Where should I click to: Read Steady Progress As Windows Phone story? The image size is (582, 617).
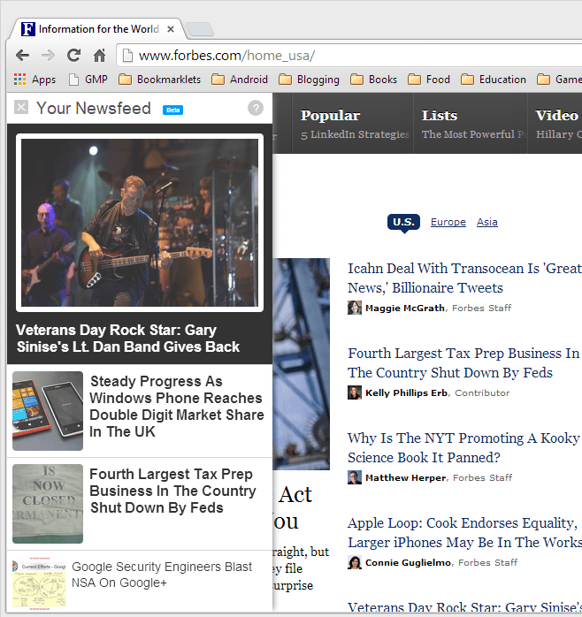[x=176, y=407]
